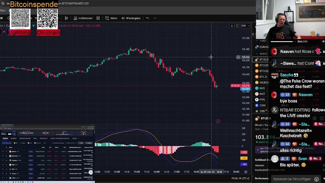
Task: Open the chart time axis settings gear
Action: pos(246,172)
